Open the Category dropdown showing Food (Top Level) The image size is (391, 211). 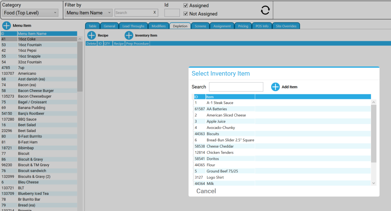(30, 12)
